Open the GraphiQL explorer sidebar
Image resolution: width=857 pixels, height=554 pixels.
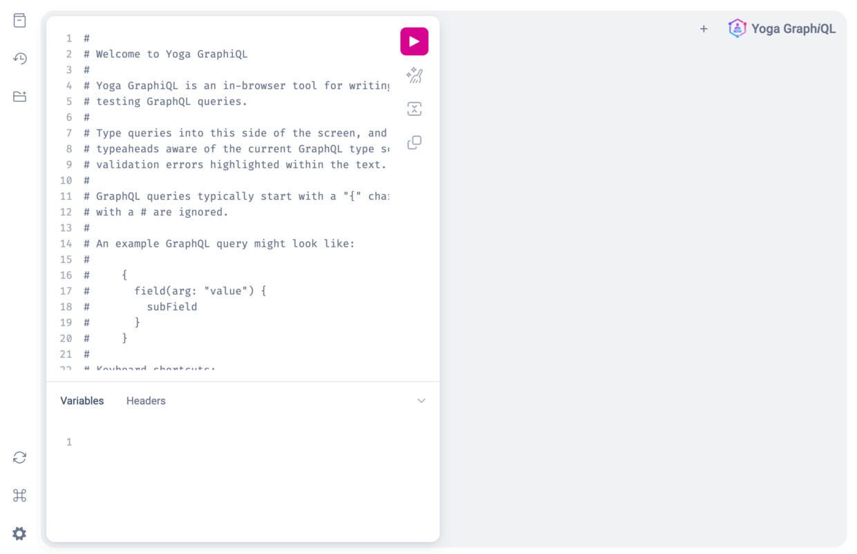(x=19, y=97)
